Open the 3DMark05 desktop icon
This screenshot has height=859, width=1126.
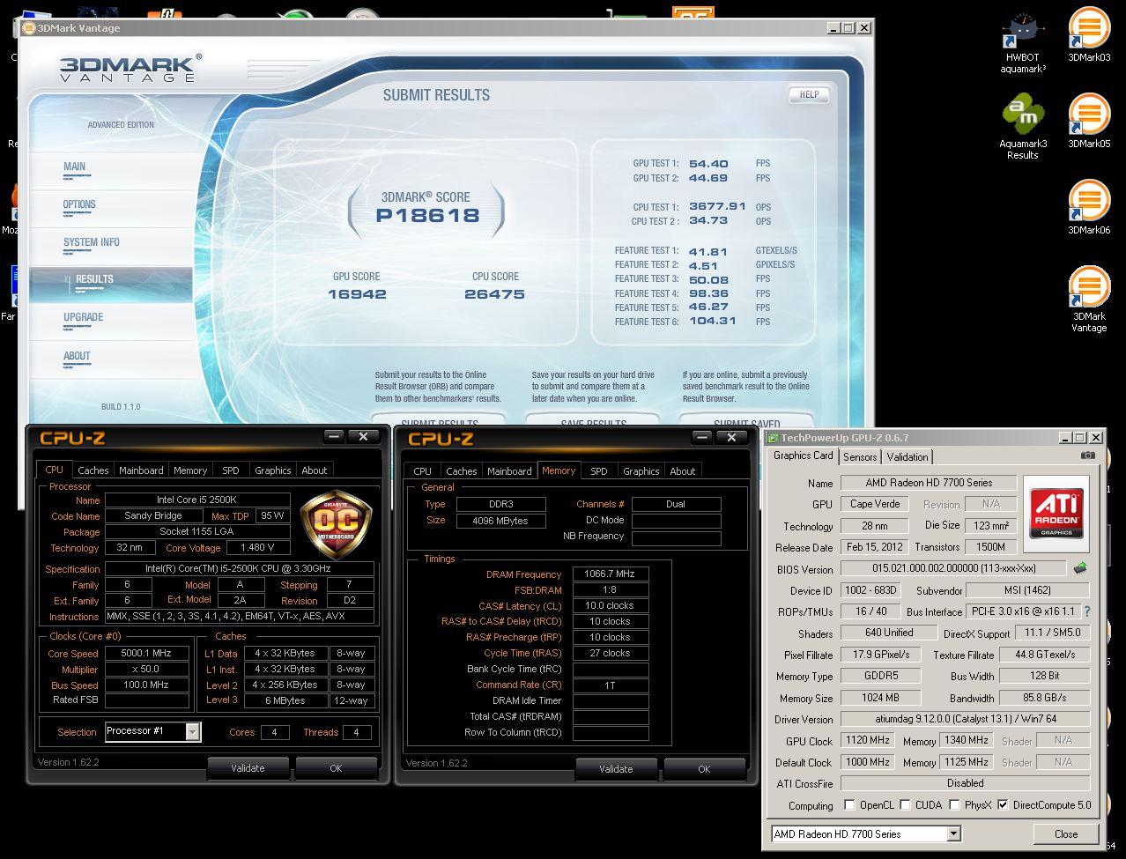(1089, 121)
